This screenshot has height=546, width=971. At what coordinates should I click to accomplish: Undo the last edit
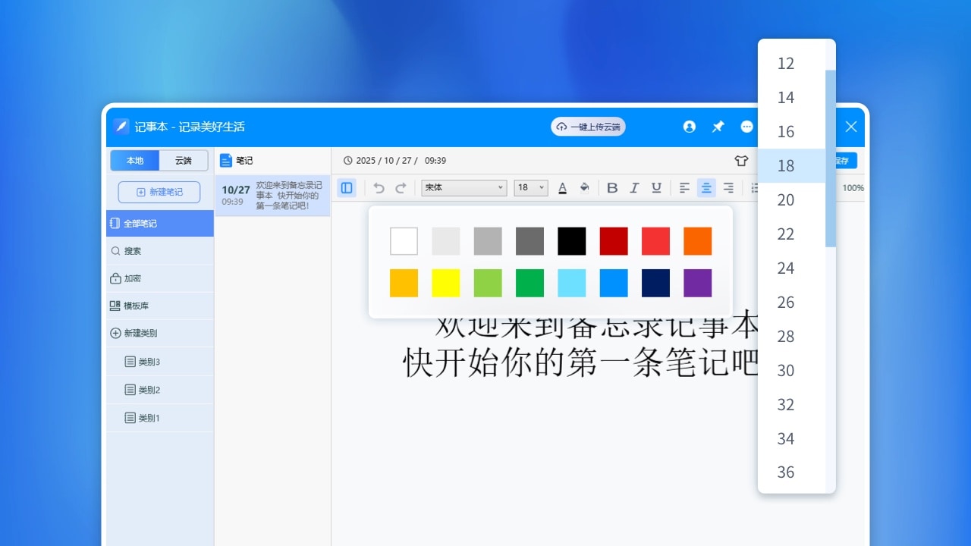[379, 187]
